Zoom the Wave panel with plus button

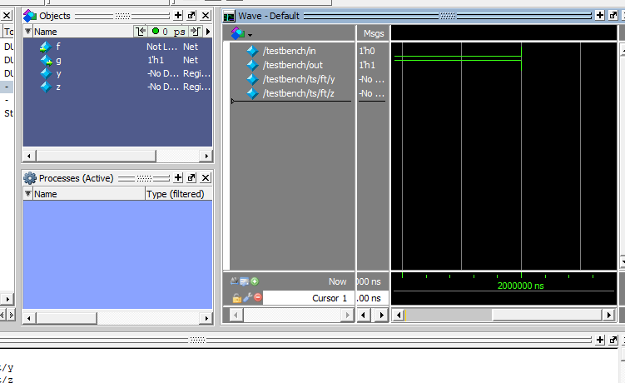coord(599,15)
